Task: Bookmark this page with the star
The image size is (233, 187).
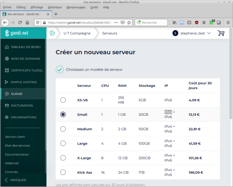Action: 129,22
